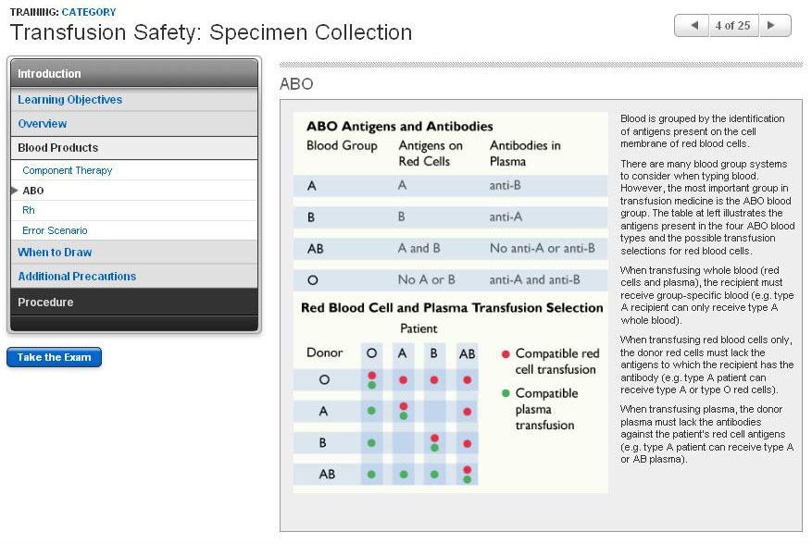Open the When to Draw section
Screen dimensions: 812x544
tap(55, 253)
